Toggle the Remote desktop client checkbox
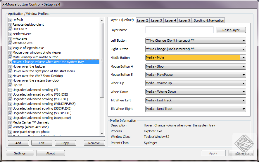Image resolution: width=259 pixels, height=162 pixels. (x=11, y=24)
